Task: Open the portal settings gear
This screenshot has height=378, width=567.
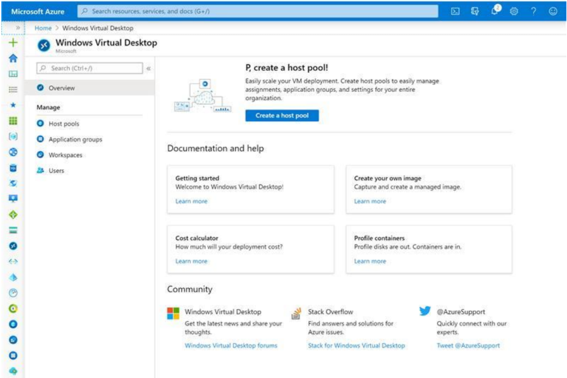Action: click(514, 11)
